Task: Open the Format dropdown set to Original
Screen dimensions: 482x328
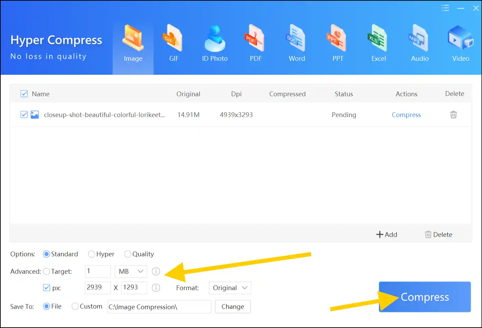Action: coord(230,288)
